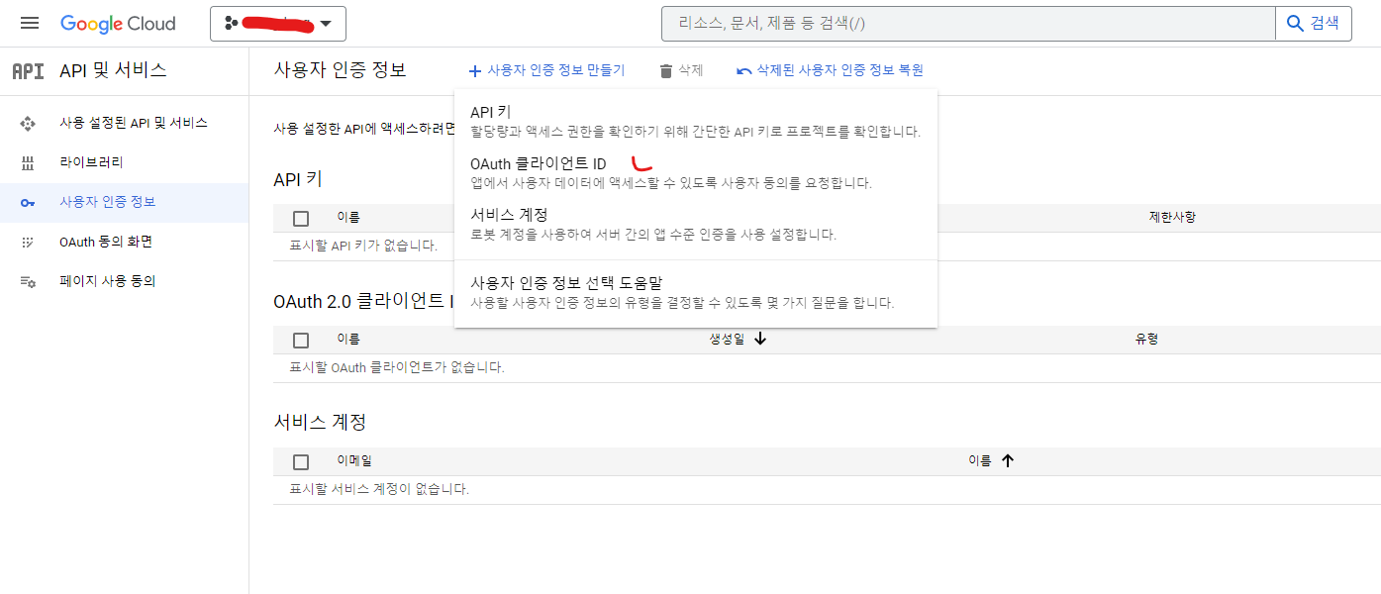This screenshot has height=594, width=1381.
Task: Click the resource search input field
Action: (x=967, y=23)
